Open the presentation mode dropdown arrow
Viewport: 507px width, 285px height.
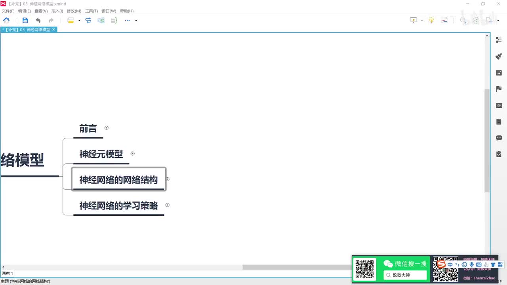tap(422, 20)
